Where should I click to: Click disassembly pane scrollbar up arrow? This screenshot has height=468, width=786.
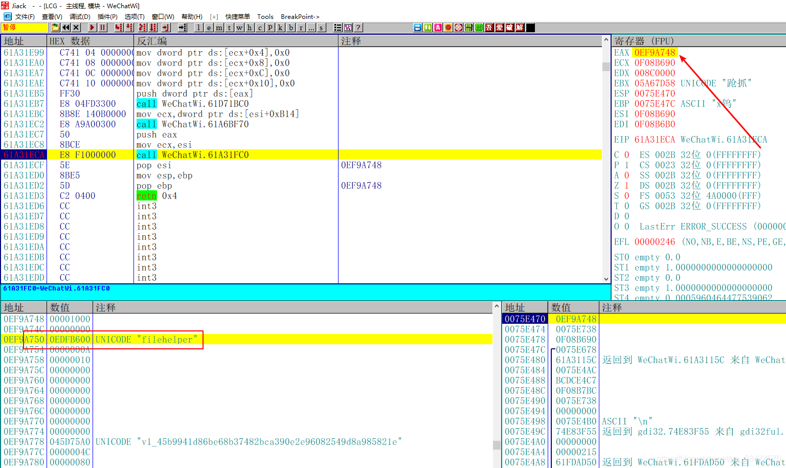[x=607, y=40]
